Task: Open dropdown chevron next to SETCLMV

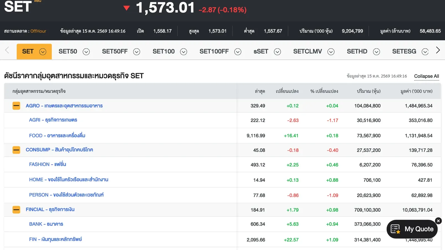Action: pyautogui.click(x=331, y=52)
